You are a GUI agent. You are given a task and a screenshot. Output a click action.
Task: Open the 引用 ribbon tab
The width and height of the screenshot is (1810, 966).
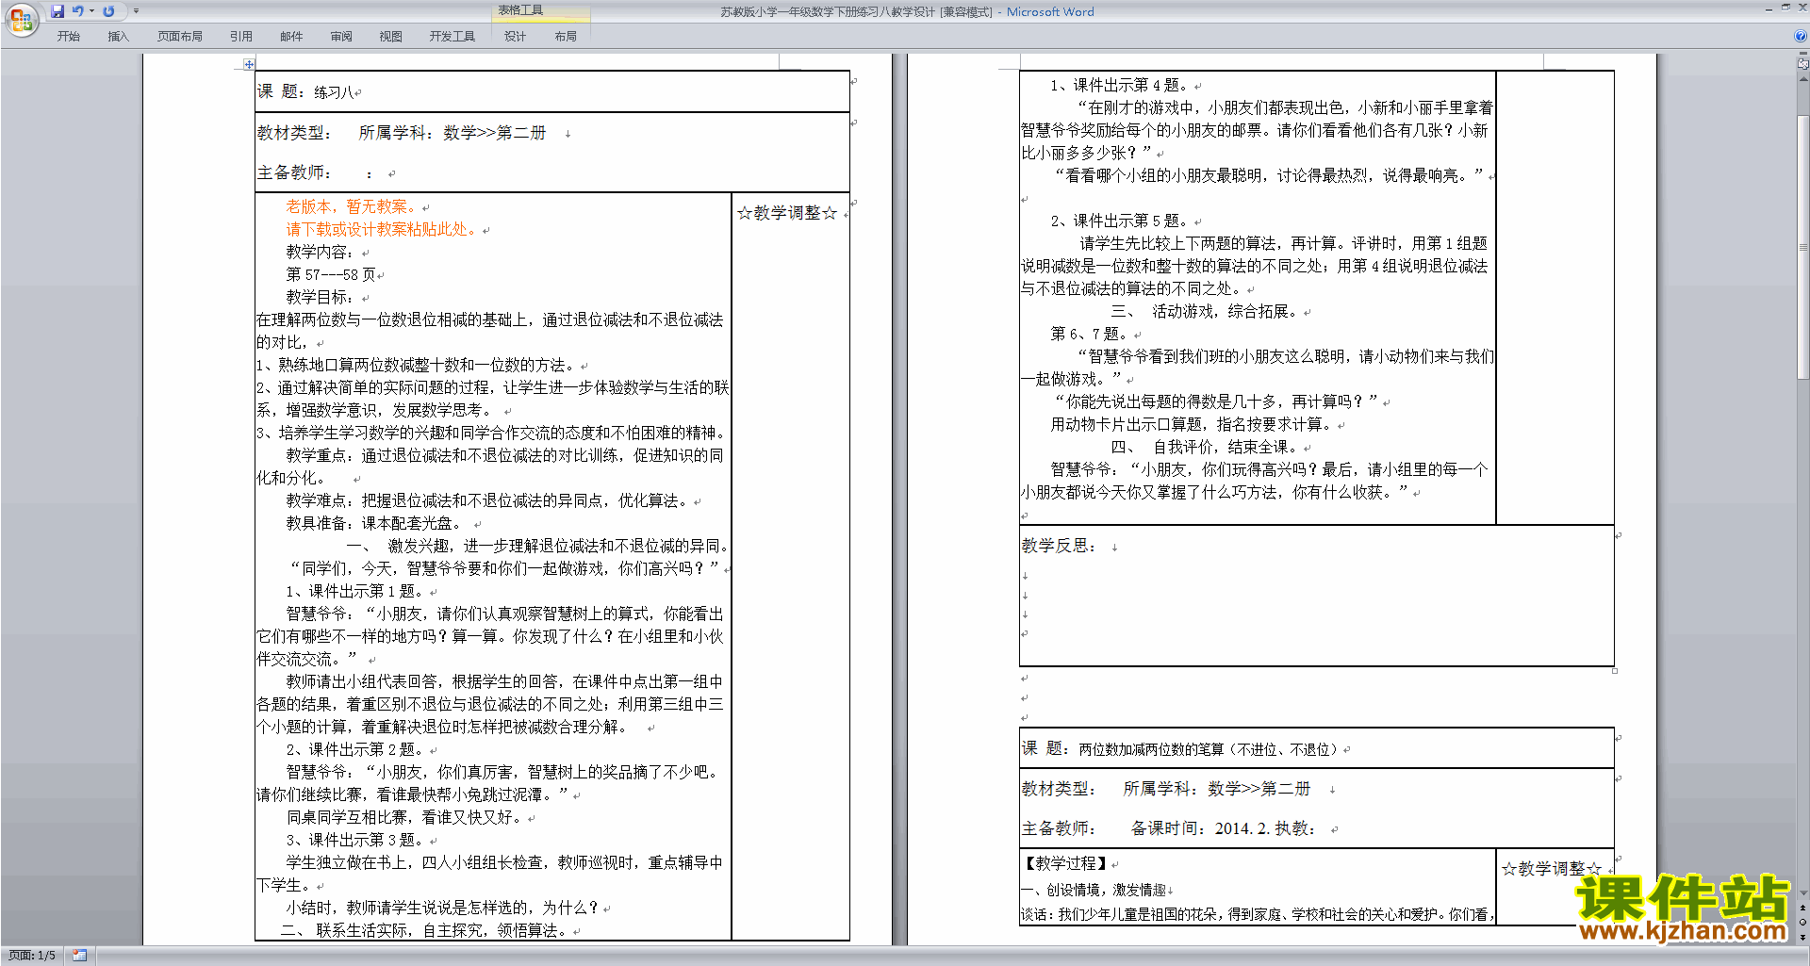pos(241,36)
